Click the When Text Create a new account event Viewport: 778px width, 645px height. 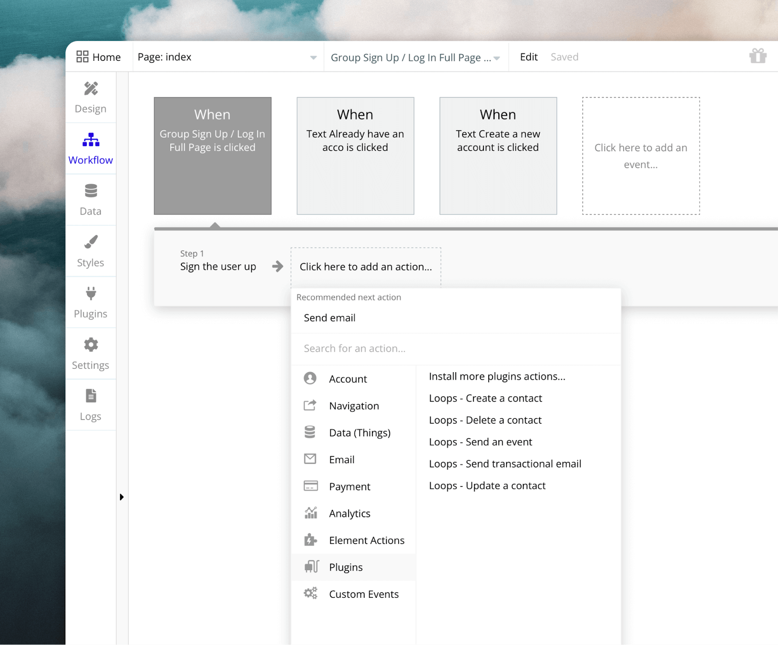(x=497, y=156)
